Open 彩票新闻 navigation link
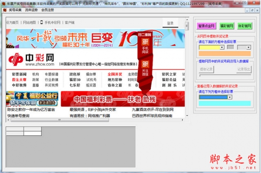The image size is (261, 173). click(19, 74)
